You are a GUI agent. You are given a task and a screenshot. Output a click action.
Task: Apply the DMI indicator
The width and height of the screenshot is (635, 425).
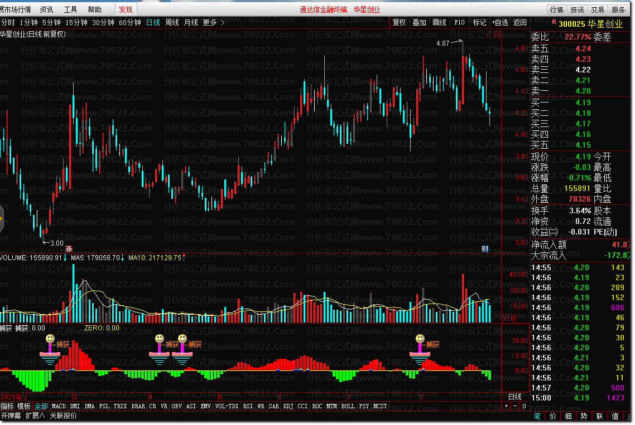coord(75,406)
